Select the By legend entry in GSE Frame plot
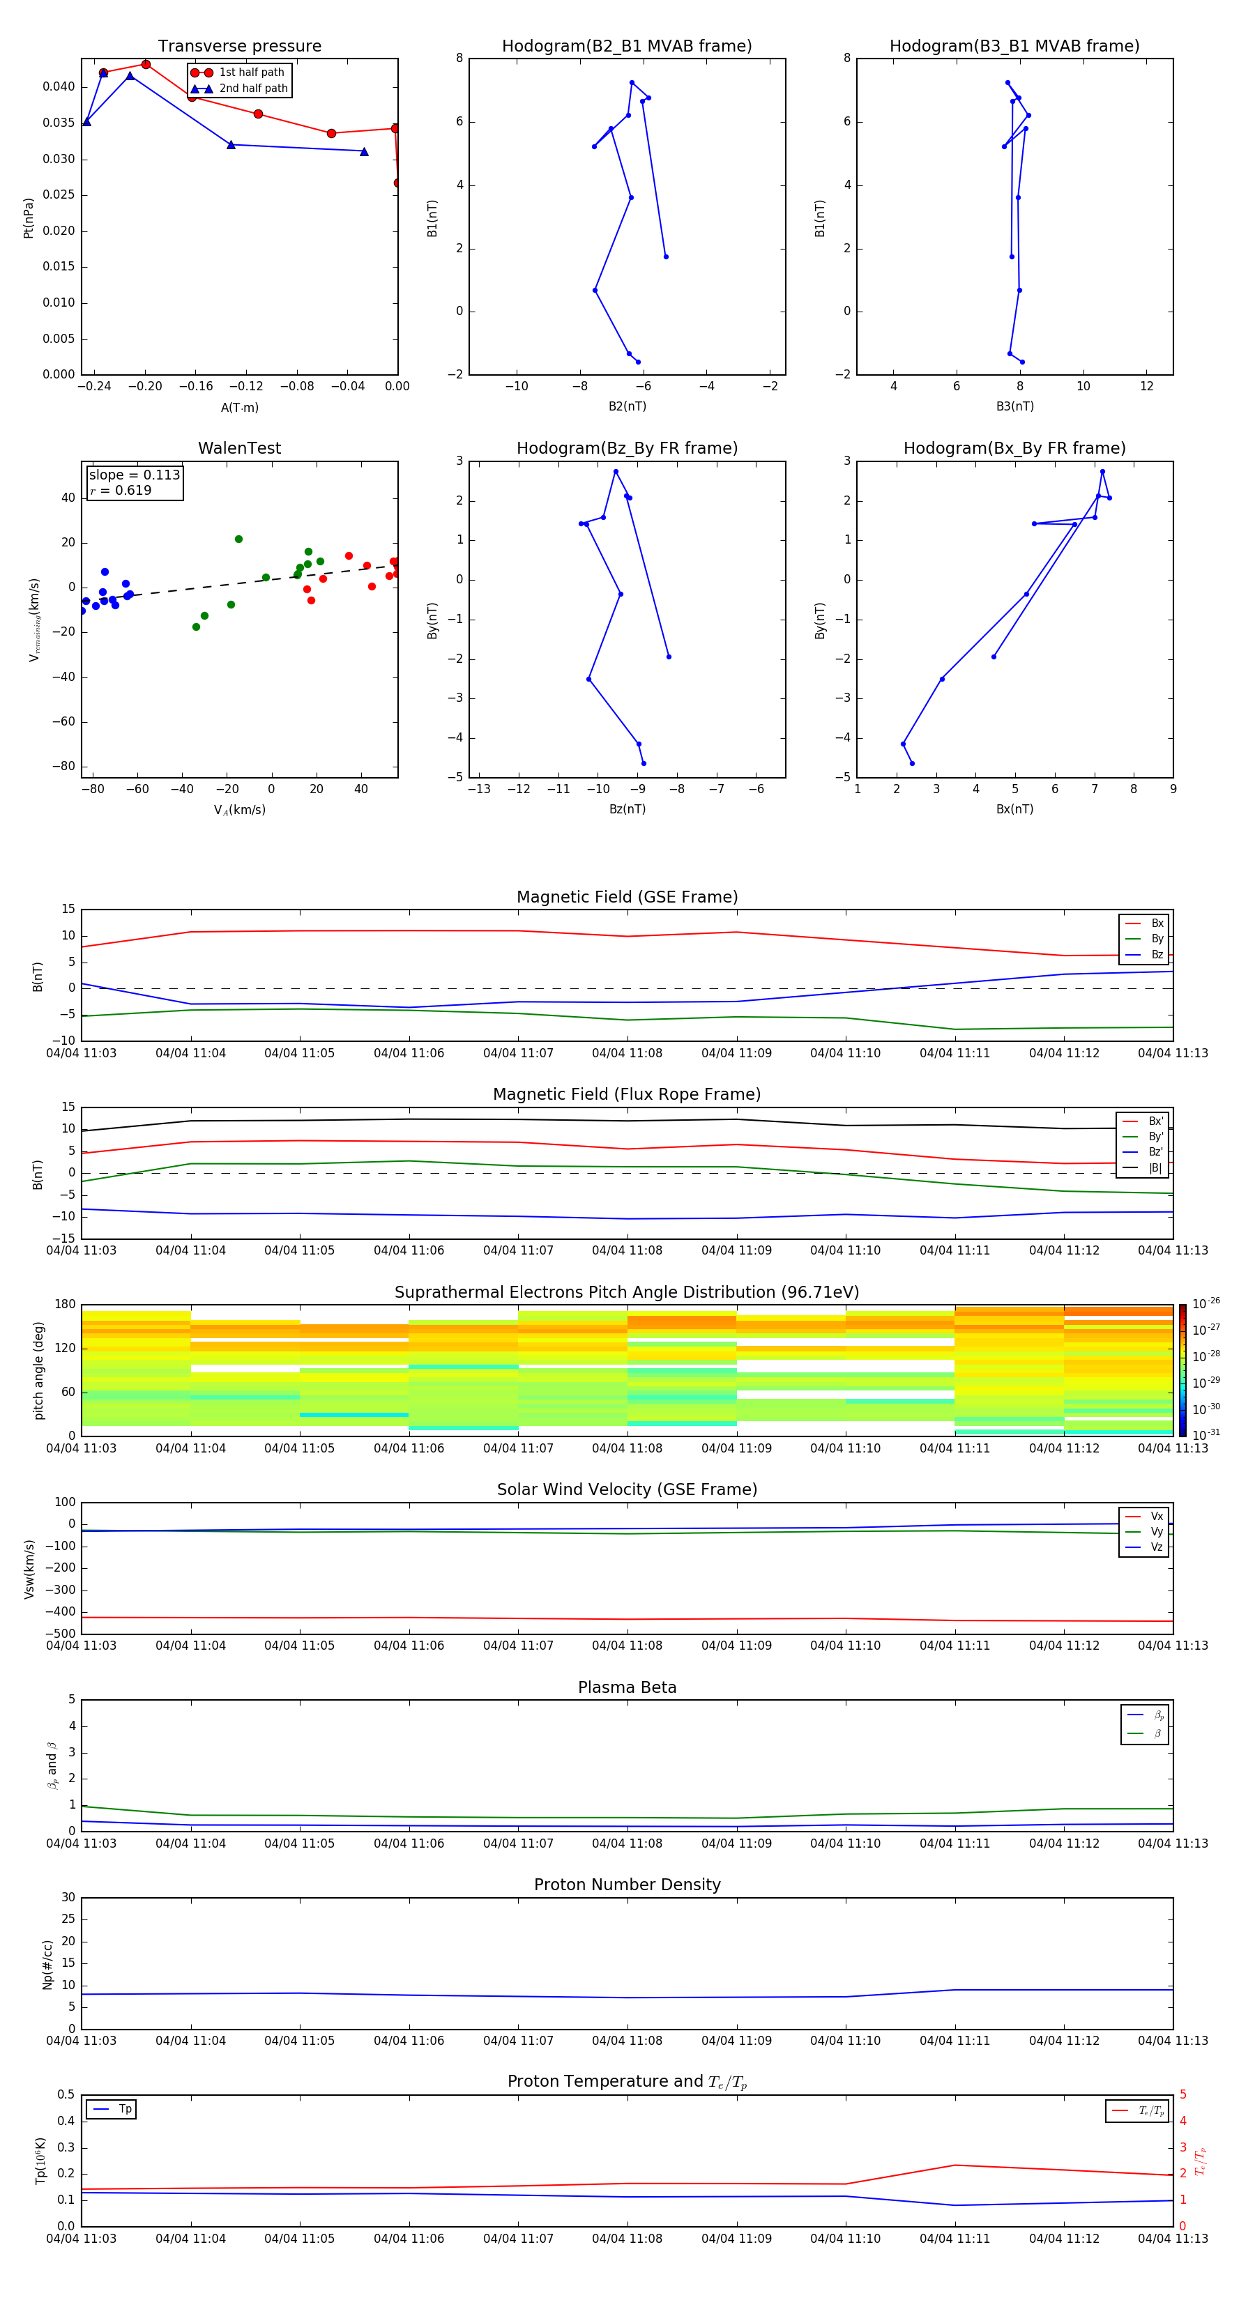Screen dimensions: 1255x2300 (1144, 938)
